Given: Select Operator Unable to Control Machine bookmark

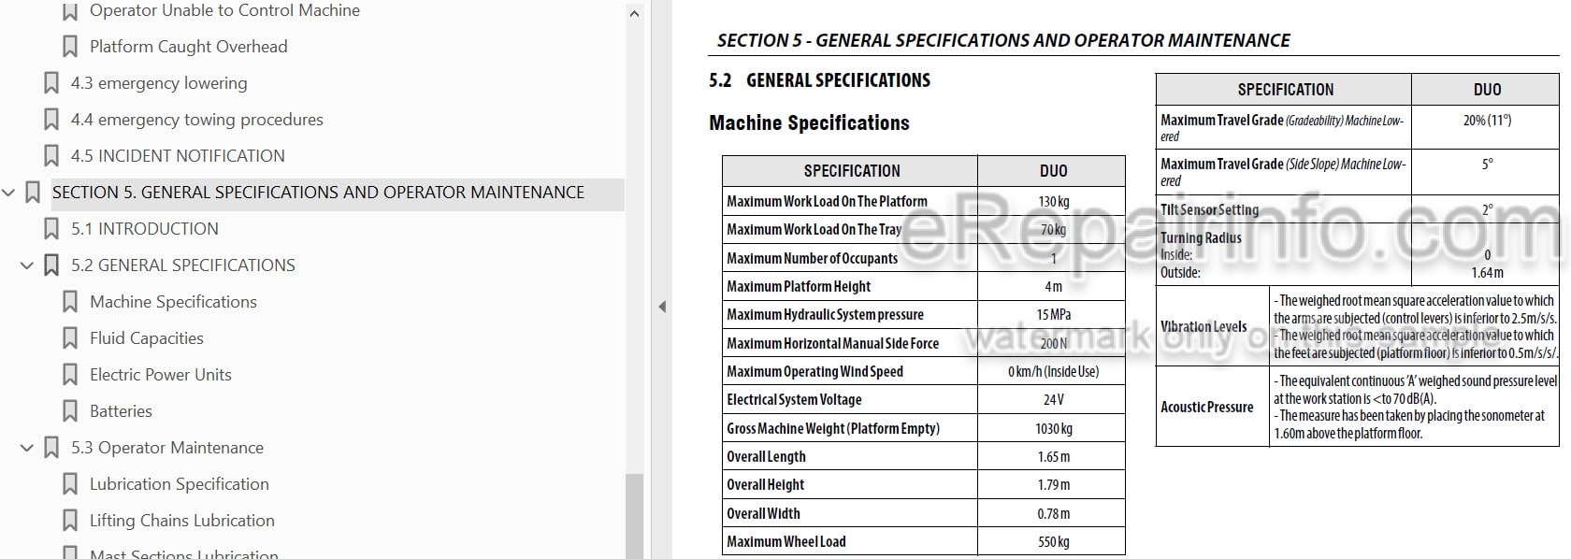Looking at the screenshot, I should tap(224, 10).
